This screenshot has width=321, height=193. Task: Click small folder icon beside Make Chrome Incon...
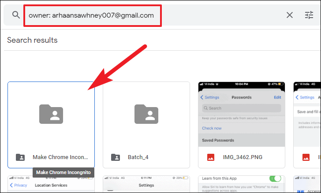click(20, 157)
